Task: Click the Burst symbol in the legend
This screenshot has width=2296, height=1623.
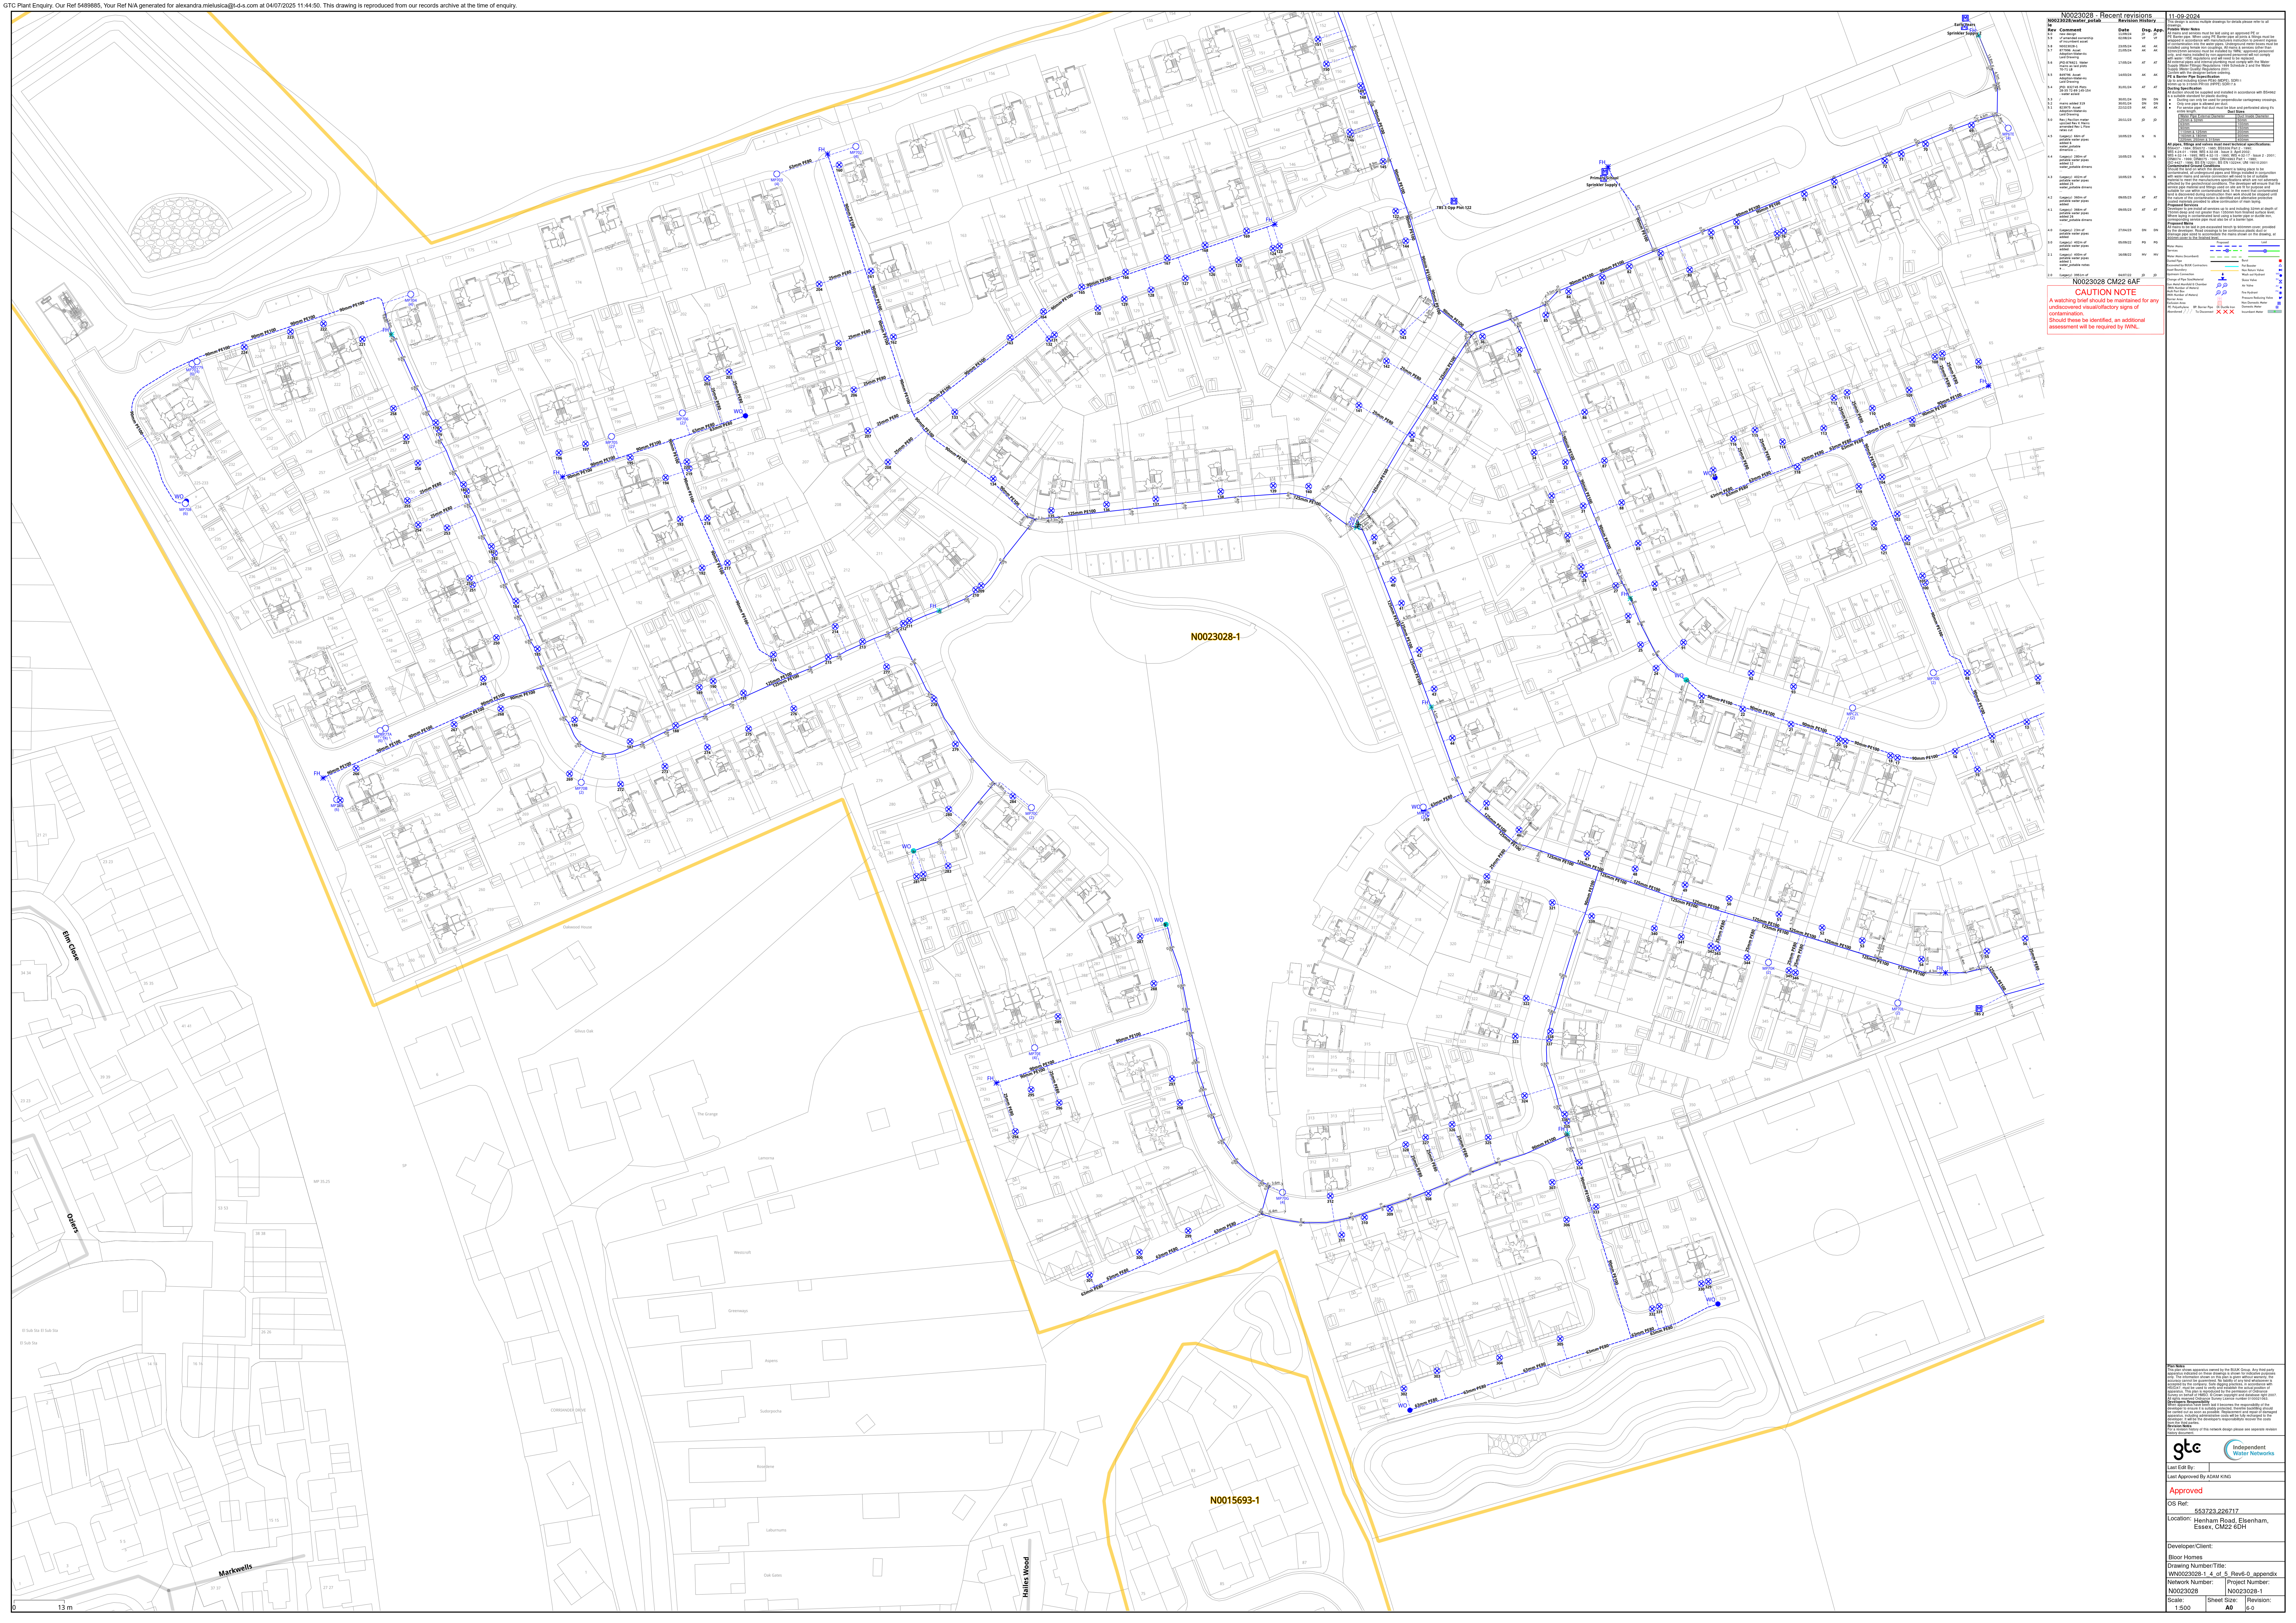Action: tap(2280, 261)
